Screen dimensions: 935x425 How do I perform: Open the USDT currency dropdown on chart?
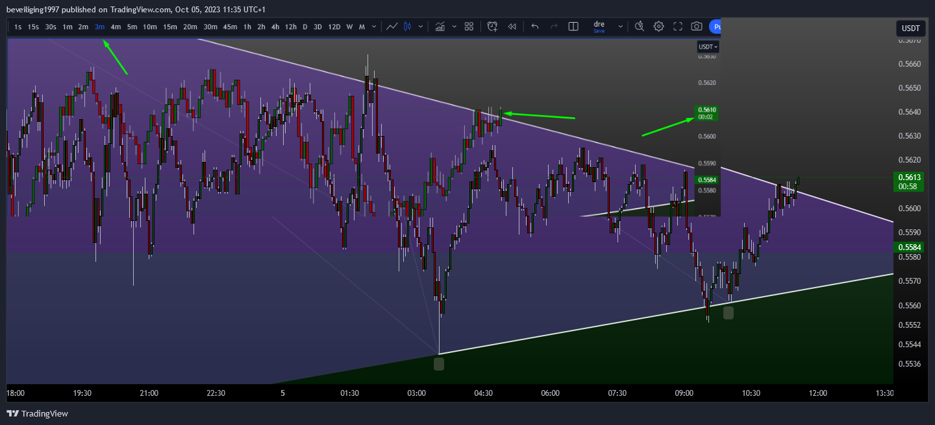point(708,47)
